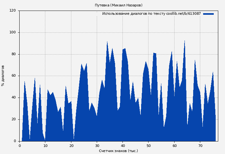This screenshot has height=154, width=225.
Task: Click the 20 tick label on the x-axis
Action: click(71, 146)
